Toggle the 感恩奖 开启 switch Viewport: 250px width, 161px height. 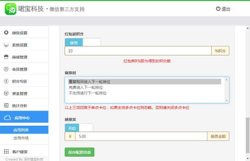point(79,128)
